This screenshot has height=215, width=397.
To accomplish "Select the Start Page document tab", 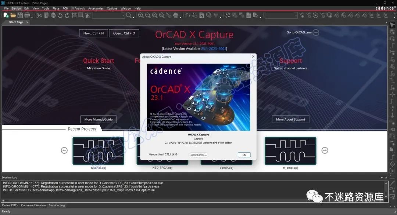I will (16, 22).
